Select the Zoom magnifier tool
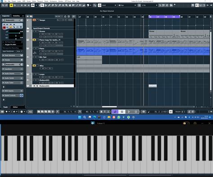The image size is (213, 177). coord(67,5)
